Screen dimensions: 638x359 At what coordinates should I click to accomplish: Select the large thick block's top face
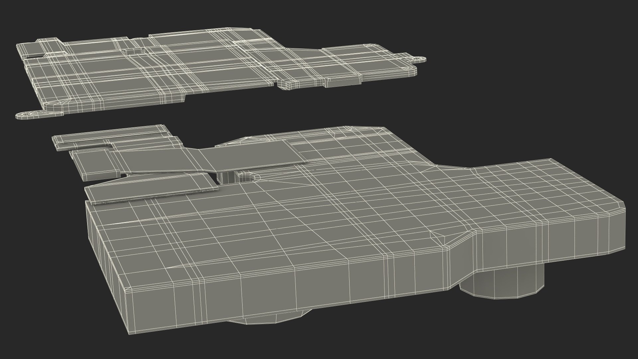click(x=299, y=226)
